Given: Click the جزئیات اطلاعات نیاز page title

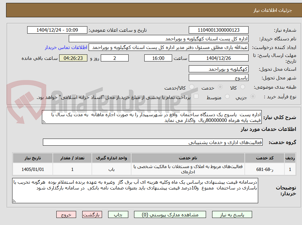Looking at the screenshot, I should pyautogui.click(x=273, y=10).
